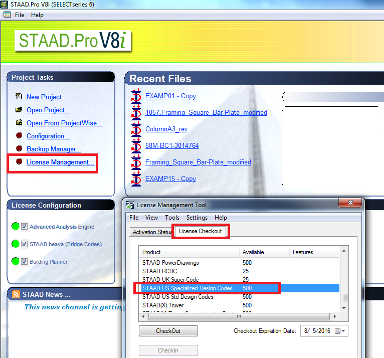Viewport: 384px width, 358px height.
Task: Click the Available column header
Action: (x=265, y=252)
